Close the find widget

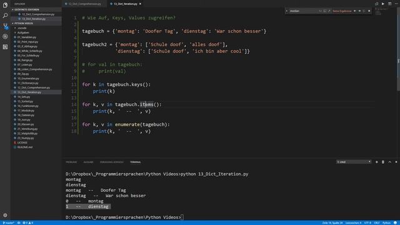pos(369,11)
